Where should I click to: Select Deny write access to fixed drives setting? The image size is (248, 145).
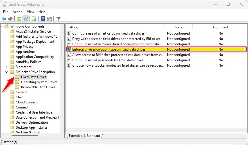click(116, 39)
